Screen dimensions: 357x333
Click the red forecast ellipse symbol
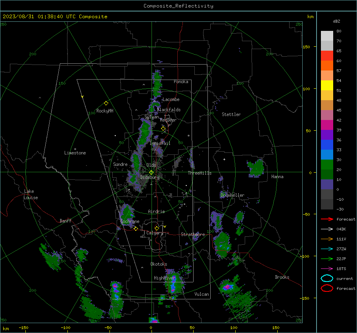[327, 288]
